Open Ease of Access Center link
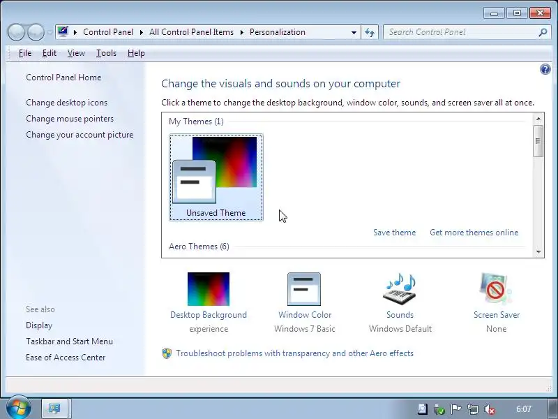This screenshot has height=419, width=558. pyautogui.click(x=66, y=358)
